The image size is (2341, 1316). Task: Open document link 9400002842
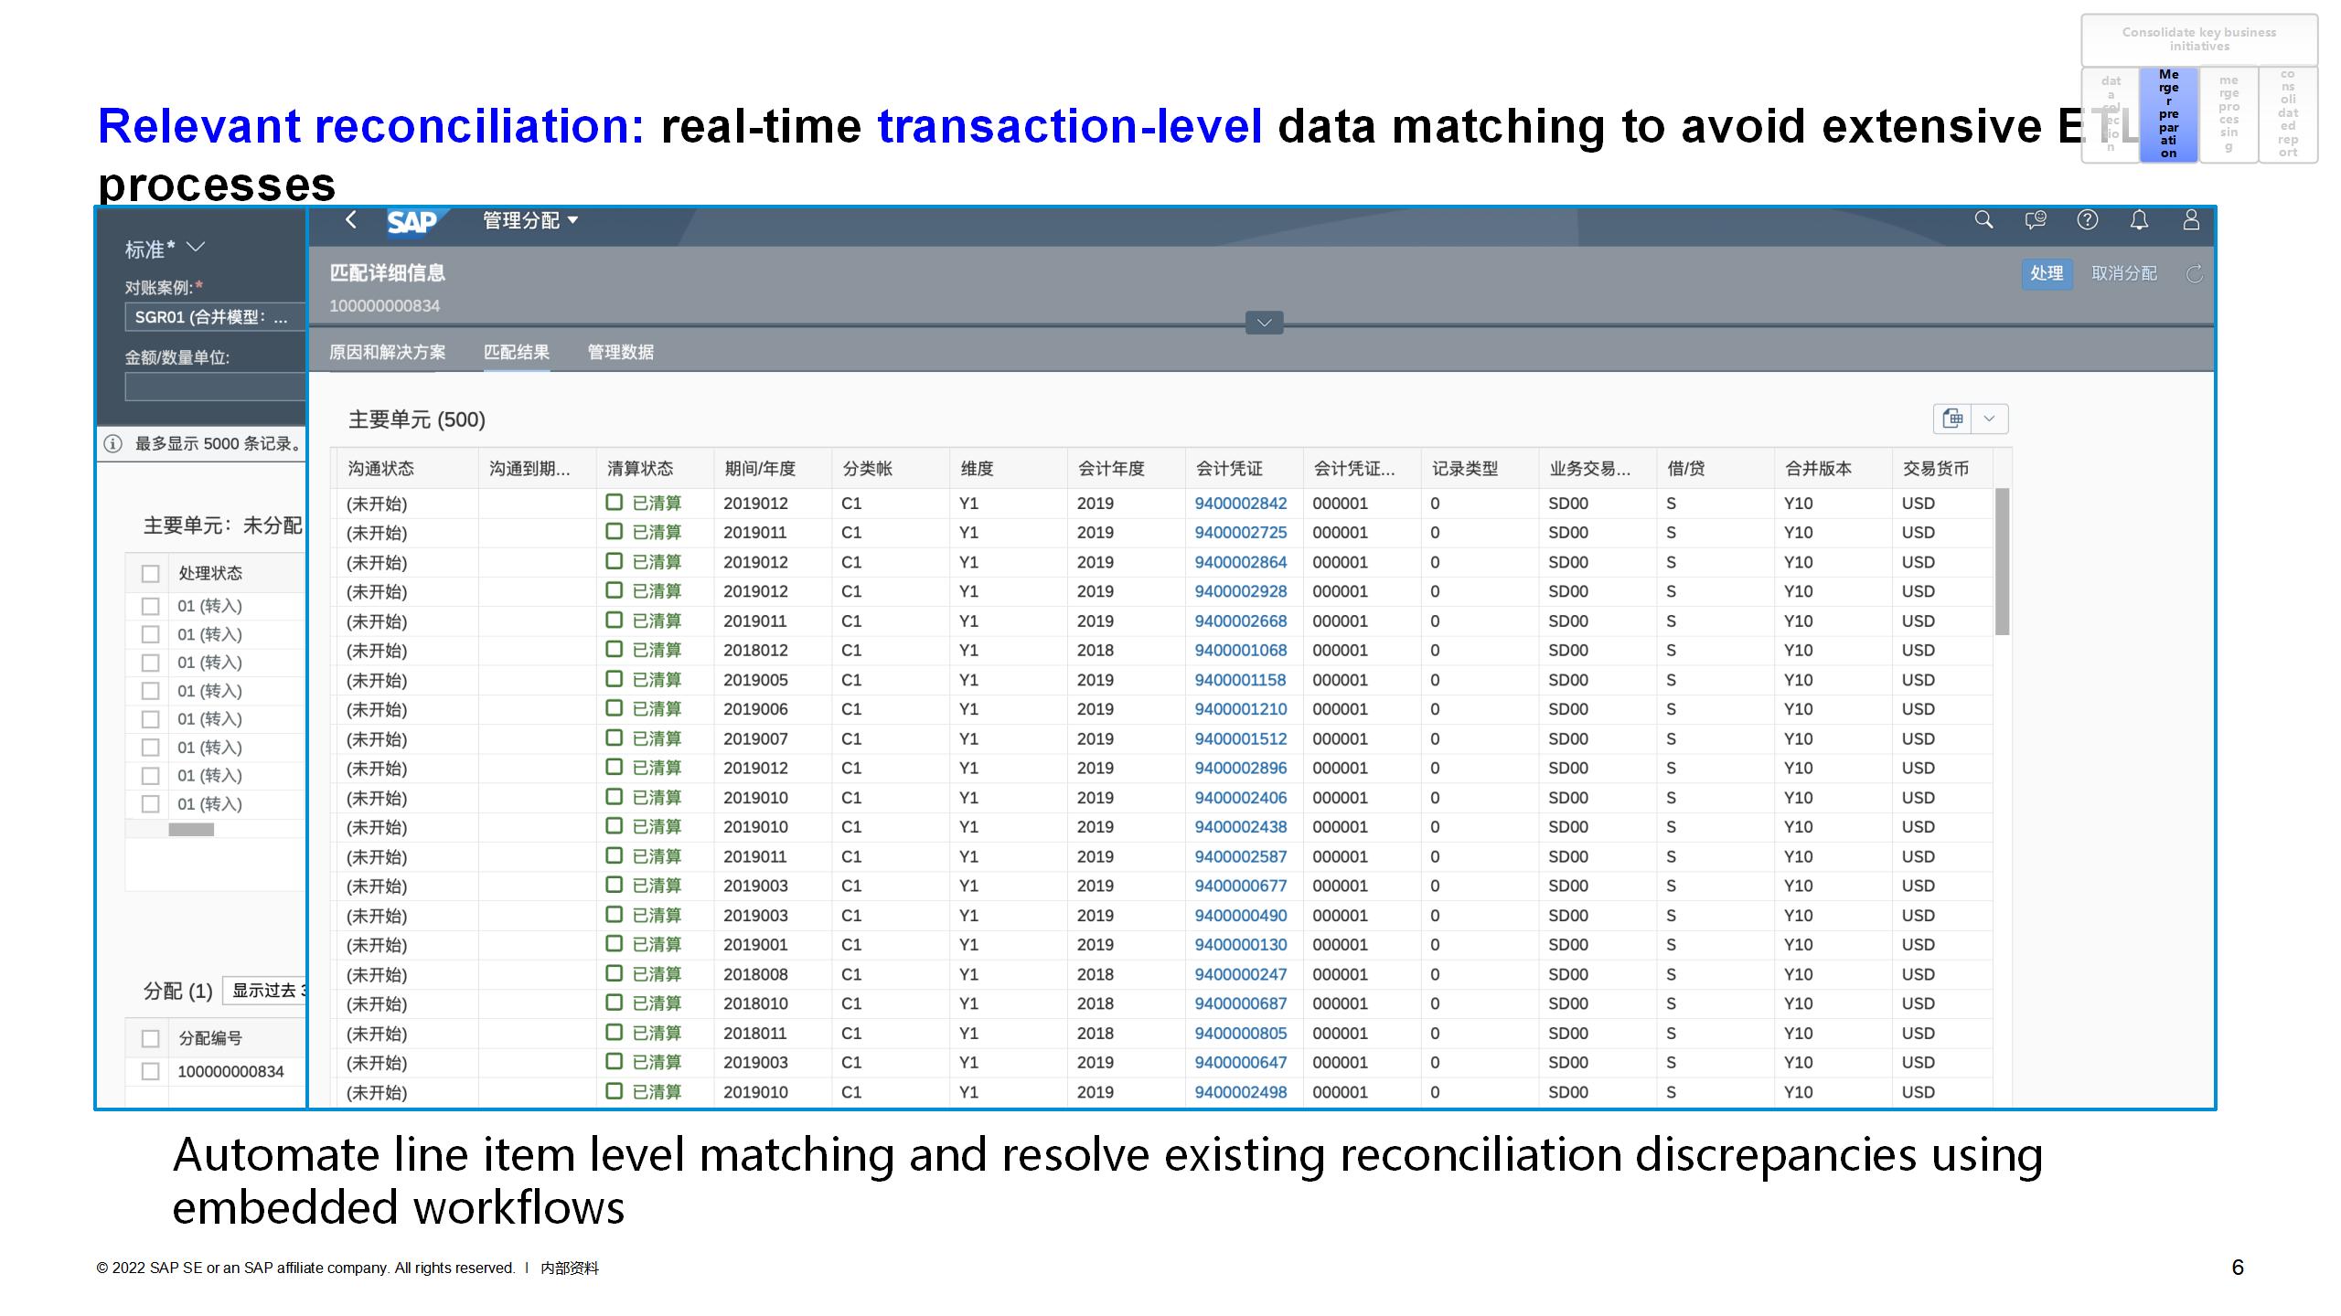click(1240, 504)
